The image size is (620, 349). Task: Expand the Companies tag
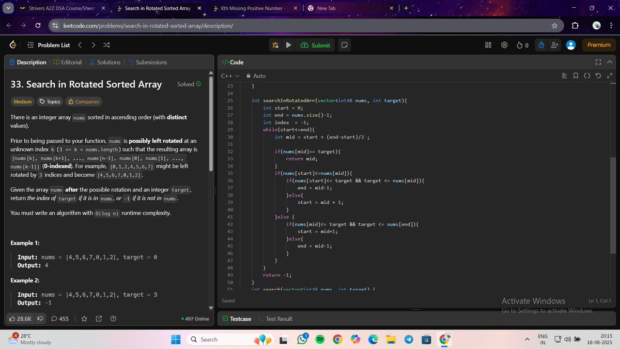pos(84,102)
